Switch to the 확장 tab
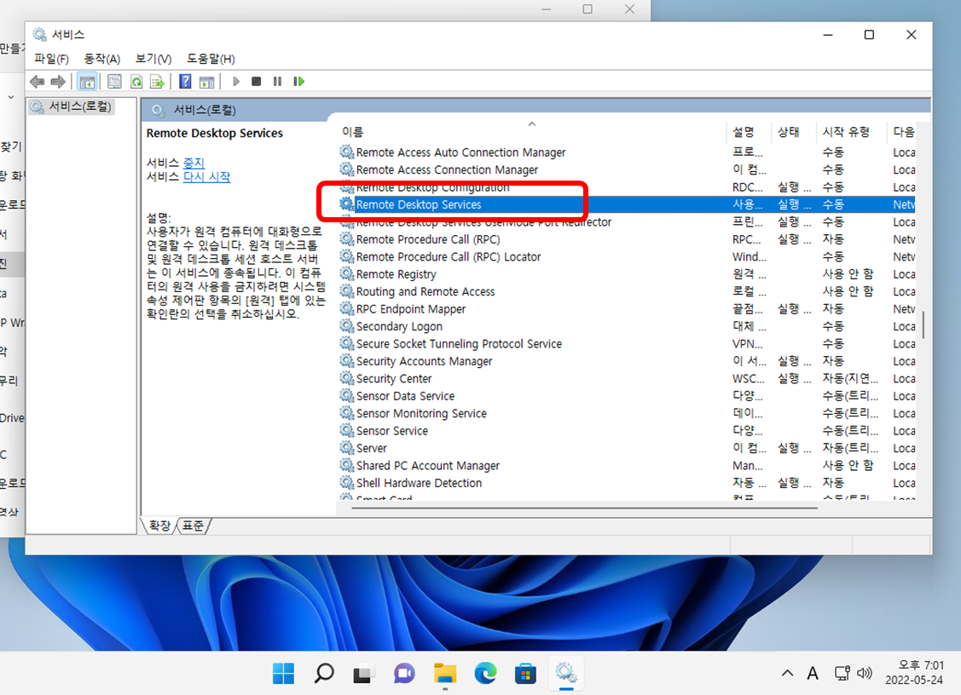The height and width of the screenshot is (695, 961). point(159,526)
